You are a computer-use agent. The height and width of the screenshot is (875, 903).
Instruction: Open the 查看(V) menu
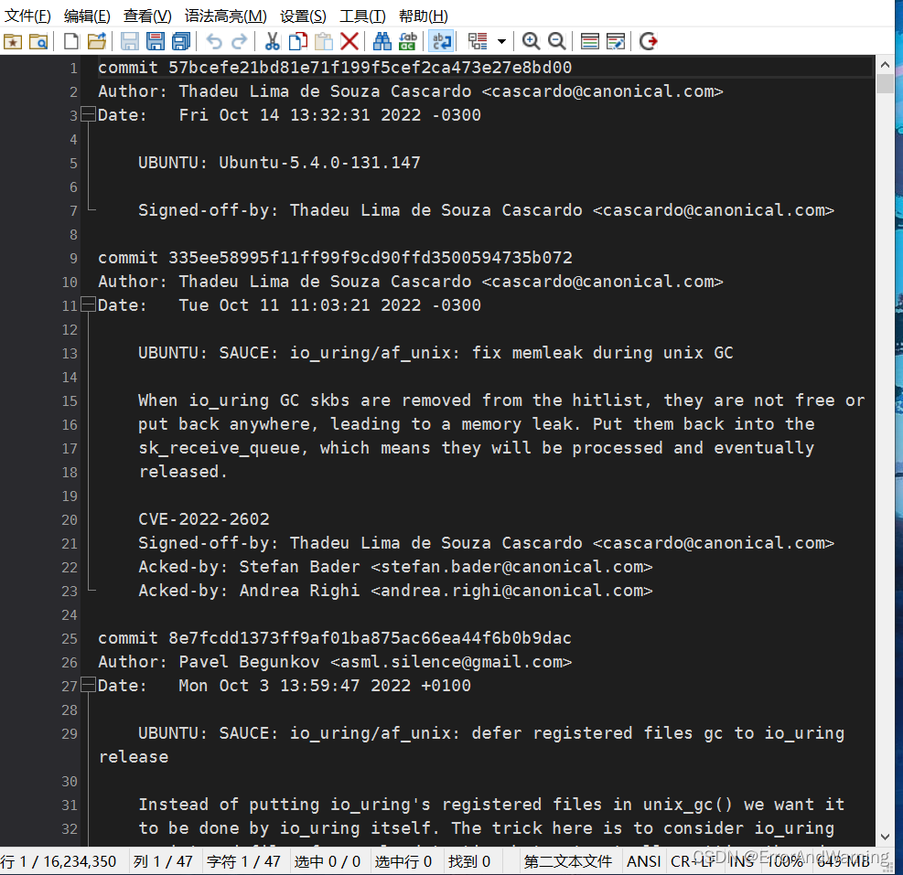tap(147, 16)
